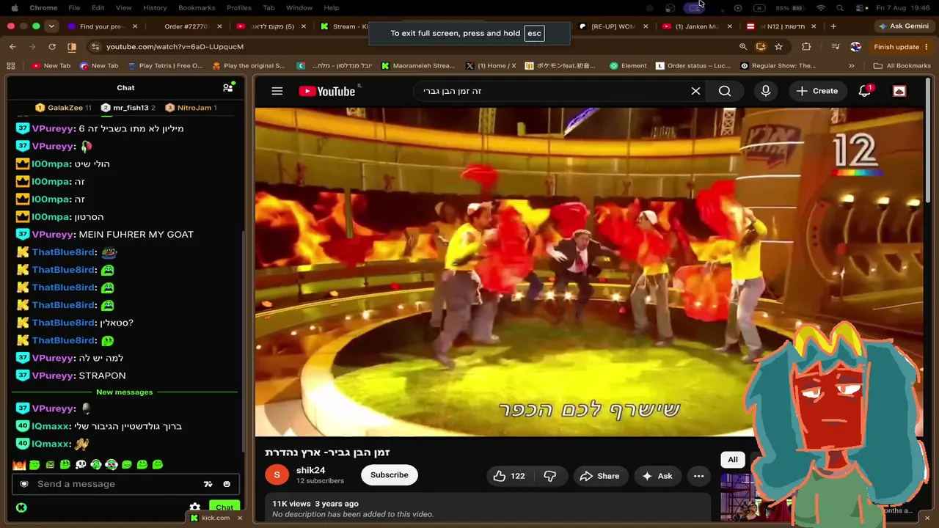Open chat settings gear icon
This screenshot has height=528, width=939.
pos(194,507)
